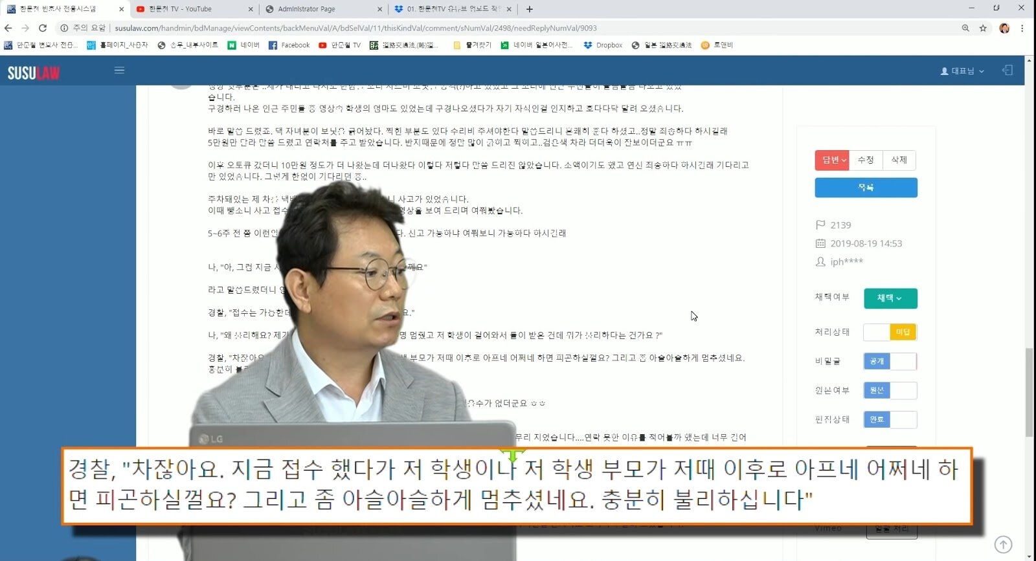The image size is (1036, 561).
Task: Open the 네이버 bookmark
Action: pyautogui.click(x=243, y=45)
